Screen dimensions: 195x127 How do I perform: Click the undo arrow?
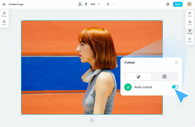[108, 4]
